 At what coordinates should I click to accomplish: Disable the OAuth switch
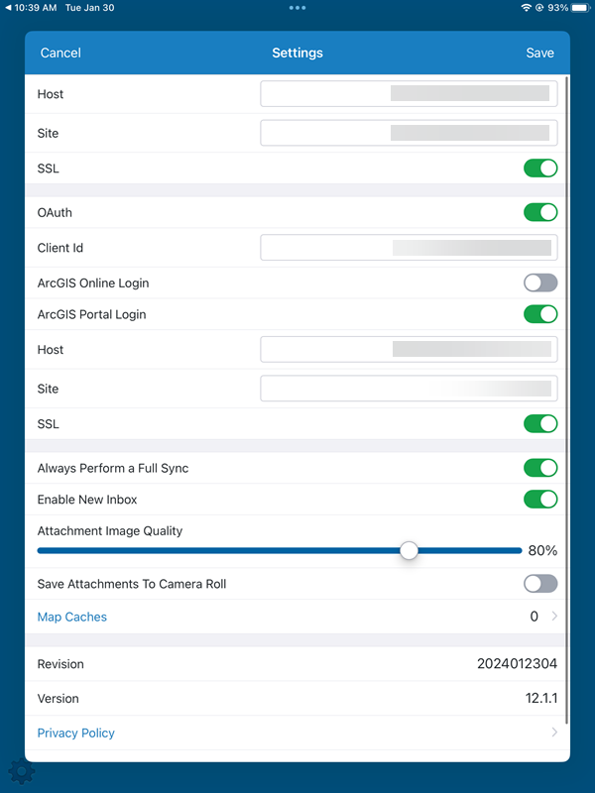[540, 212]
